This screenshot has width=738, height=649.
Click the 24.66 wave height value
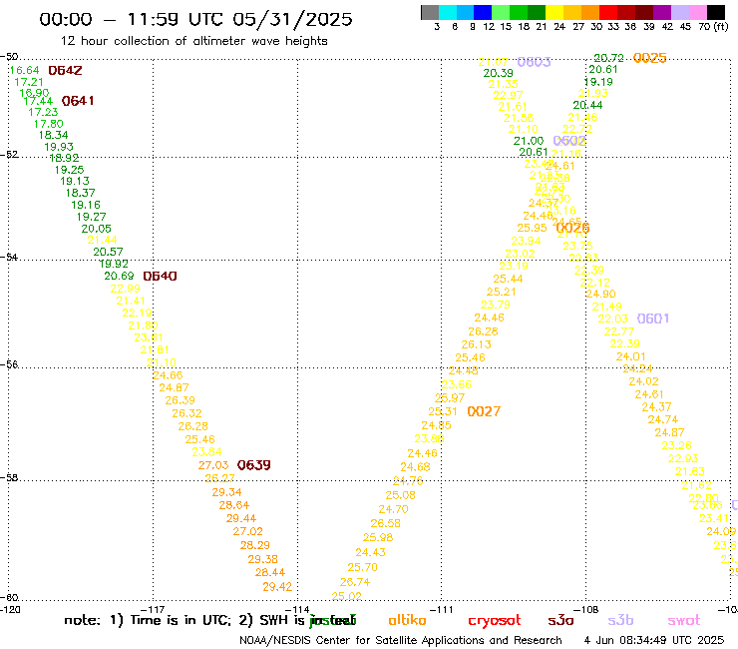tap(168, 375)
